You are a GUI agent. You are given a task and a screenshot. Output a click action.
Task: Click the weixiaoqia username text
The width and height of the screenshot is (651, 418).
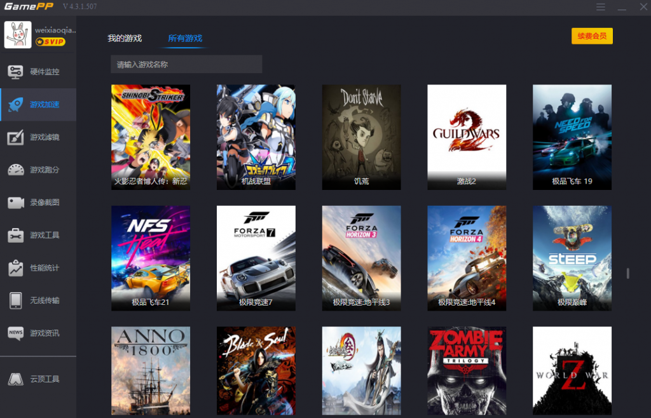pos(55,30)
